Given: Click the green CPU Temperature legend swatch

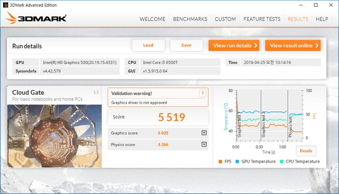Looking at the screenshot, I should 281,162.
